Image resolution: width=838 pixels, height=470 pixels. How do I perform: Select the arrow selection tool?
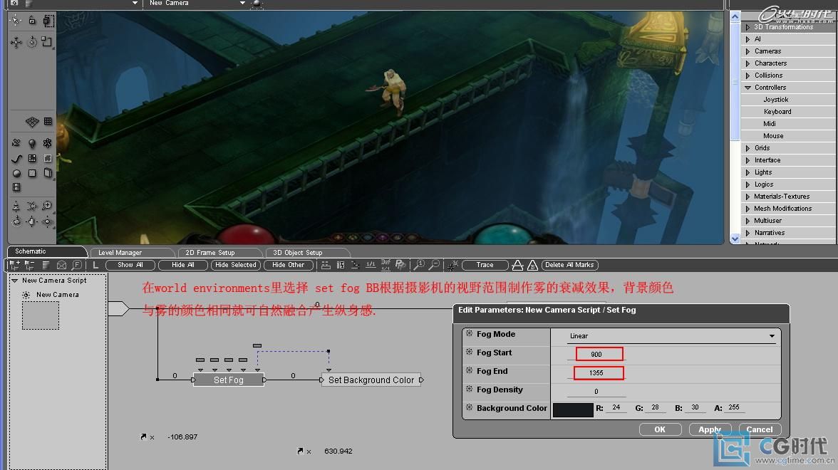(16, 21)
